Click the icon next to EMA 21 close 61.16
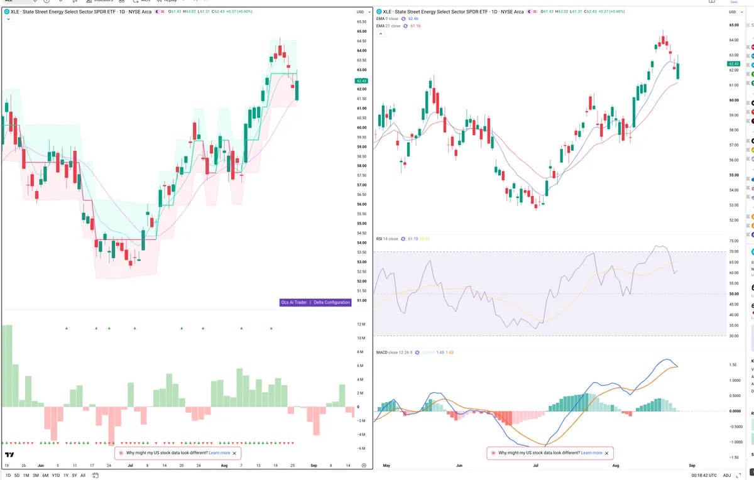Screen dimensions: 754x480 coord(405,26)
